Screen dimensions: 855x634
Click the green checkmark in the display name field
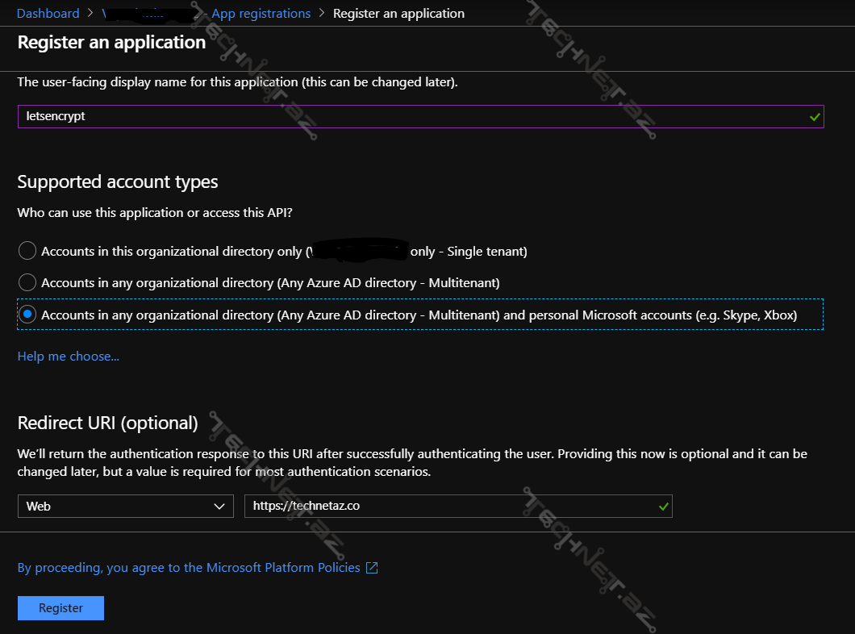tap(815, 117)
